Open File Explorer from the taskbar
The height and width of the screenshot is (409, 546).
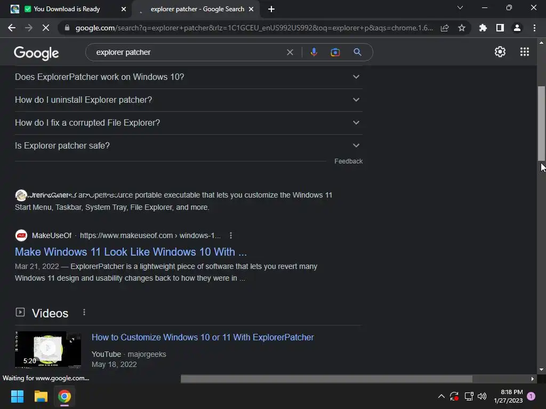pyautogui.click(x=41, y=396)
